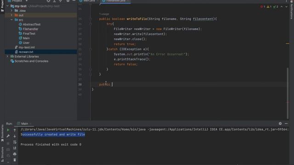
Task: Expand the out folder
Action: [11, 15]
